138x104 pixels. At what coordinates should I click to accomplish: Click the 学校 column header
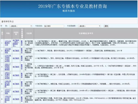[x=8, y=33]
